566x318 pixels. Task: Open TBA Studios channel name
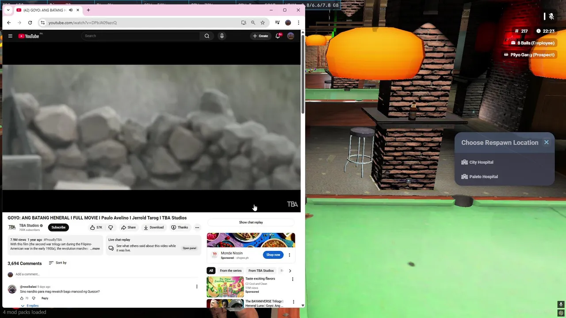point(29,226)
